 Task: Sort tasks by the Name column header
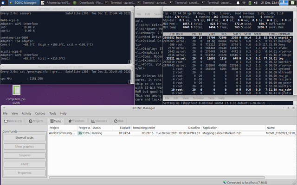[281, 128]
